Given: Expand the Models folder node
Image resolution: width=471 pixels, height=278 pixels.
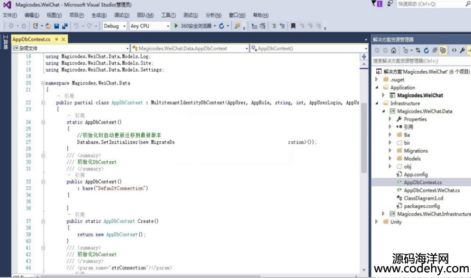Looking at the screenshot, I should coord(390,158).
